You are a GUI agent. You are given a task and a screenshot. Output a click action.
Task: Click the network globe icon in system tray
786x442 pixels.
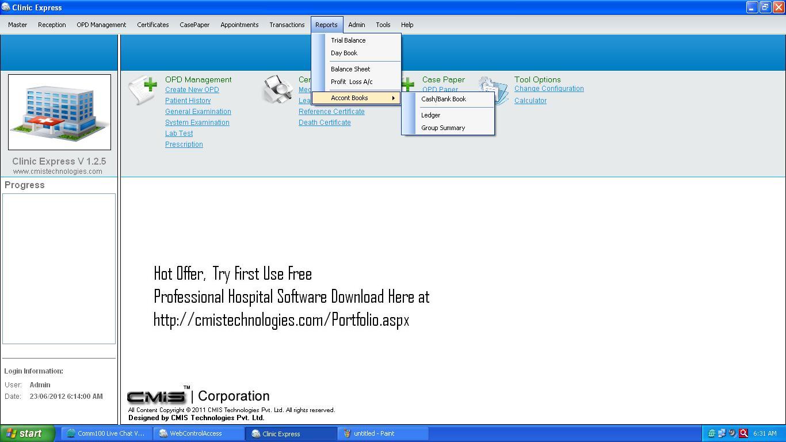[x=712, y=433]
